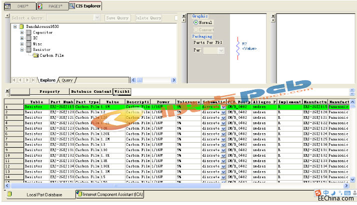
Task: Toggle the Visible column header in properties
Action: click(122, 92)
